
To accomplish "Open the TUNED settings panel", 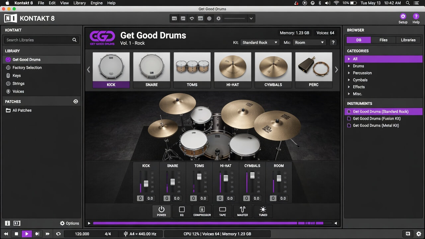I will click(263, 211).
